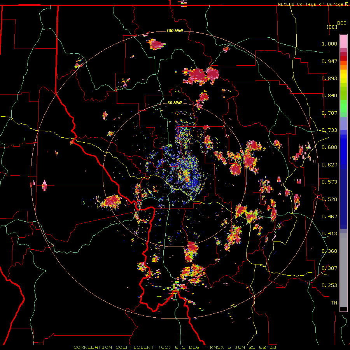
Task: Click the 1.000 scale value
Action: [329, 44]
